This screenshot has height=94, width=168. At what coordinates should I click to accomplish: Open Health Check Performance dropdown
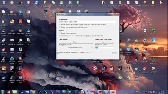104,42
